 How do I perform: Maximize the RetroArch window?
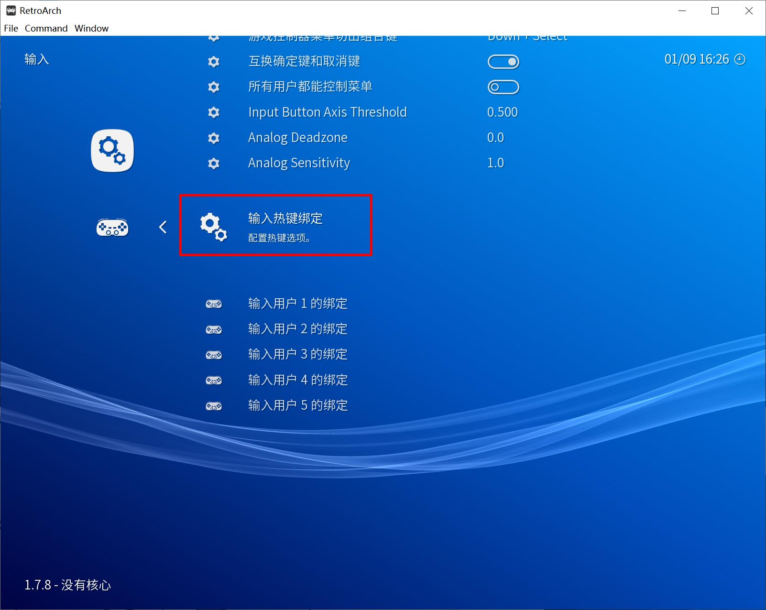715,11
